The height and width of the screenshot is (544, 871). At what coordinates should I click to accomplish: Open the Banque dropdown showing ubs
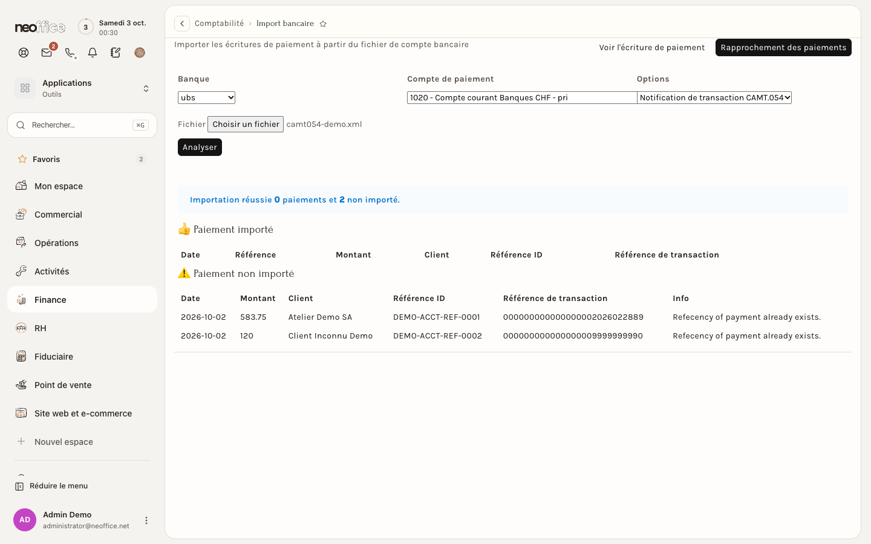point(206,97)
